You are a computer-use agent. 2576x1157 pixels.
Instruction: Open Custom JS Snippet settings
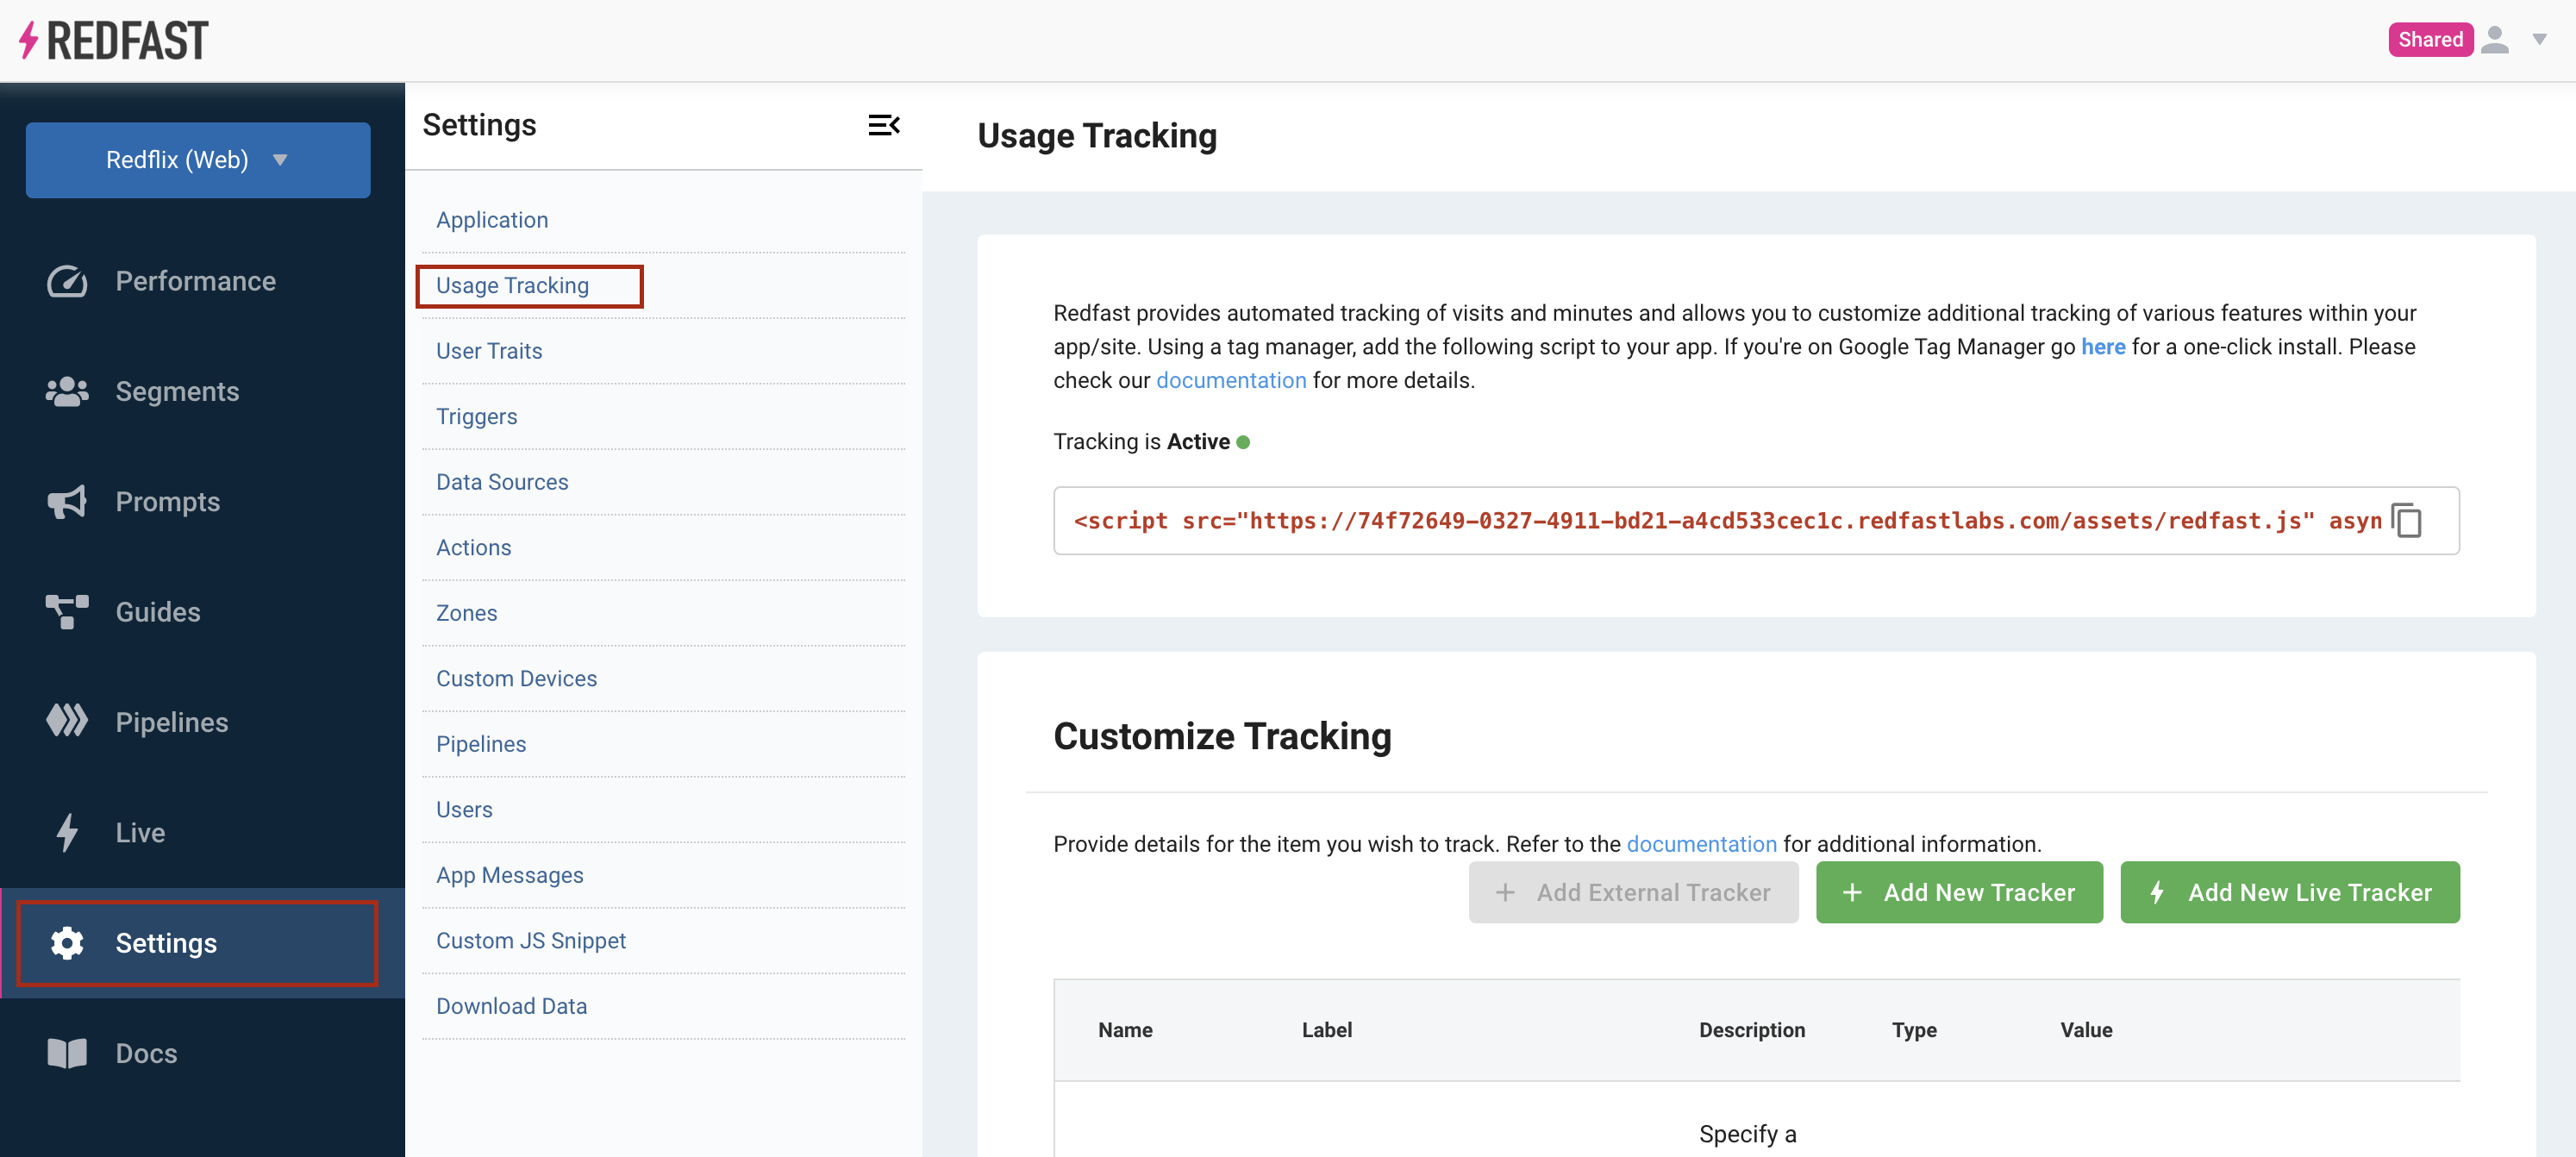(531, 941)
